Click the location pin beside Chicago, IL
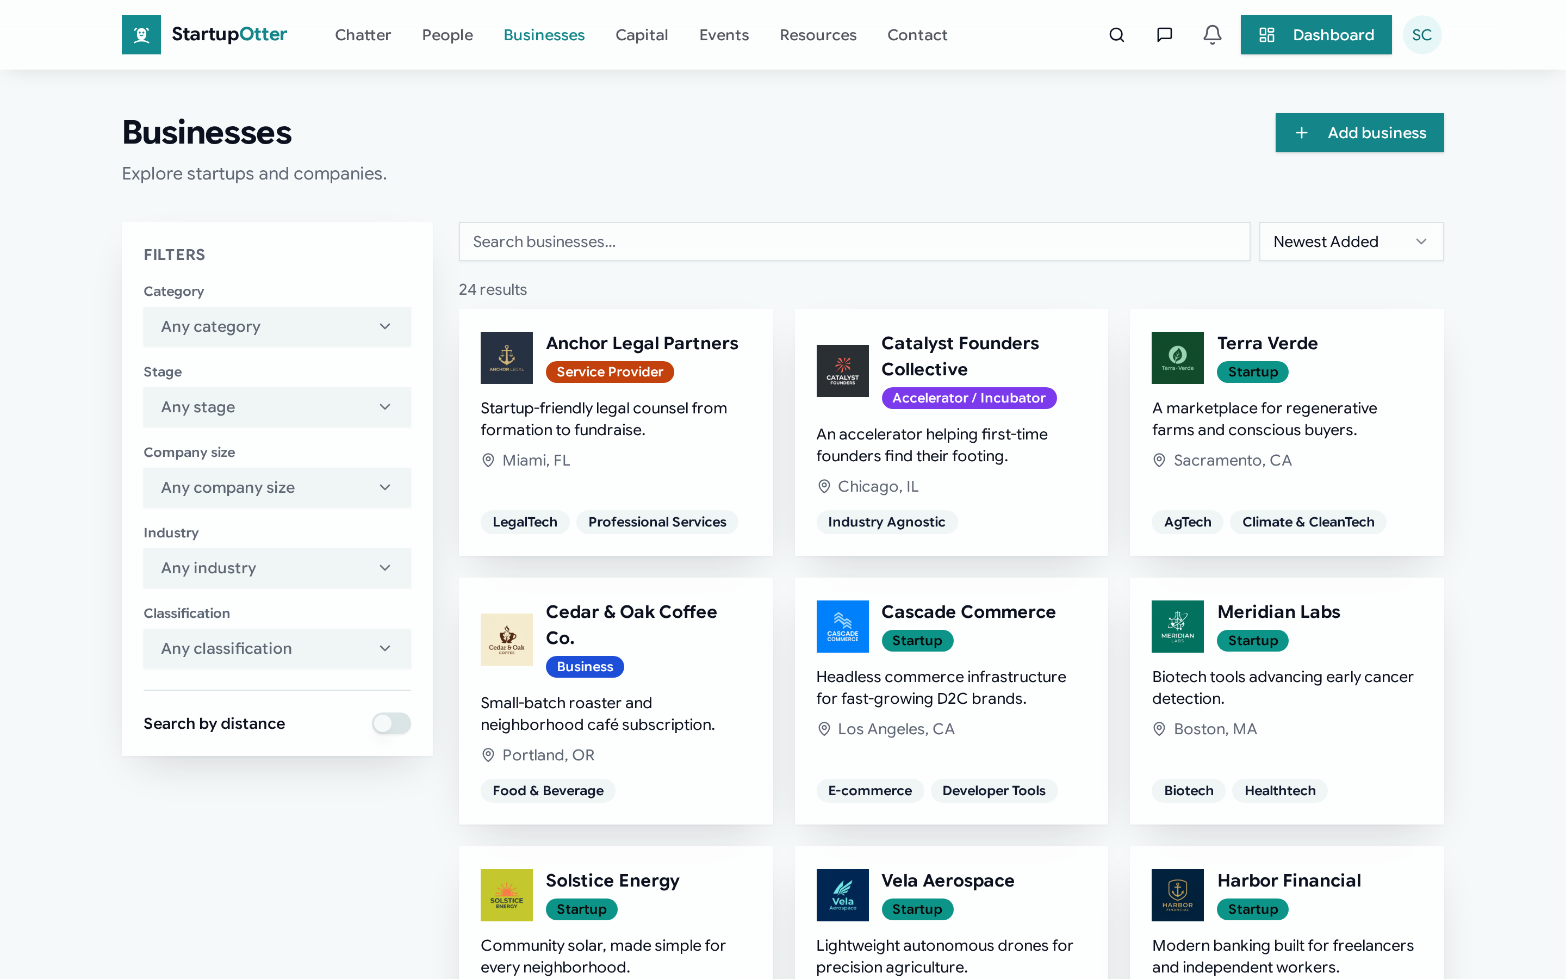This screenshot has width=1566, height=979. click(x=824, y=486)
